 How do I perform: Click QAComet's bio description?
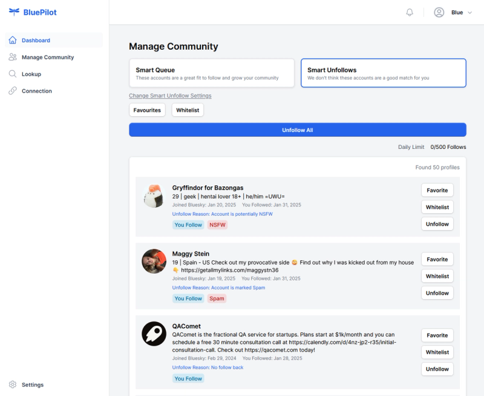(284, 342)
